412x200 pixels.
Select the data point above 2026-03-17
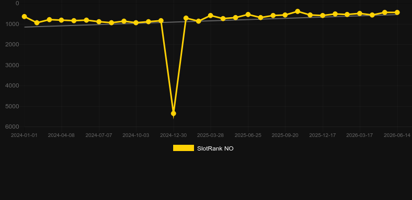coord(360,14)
